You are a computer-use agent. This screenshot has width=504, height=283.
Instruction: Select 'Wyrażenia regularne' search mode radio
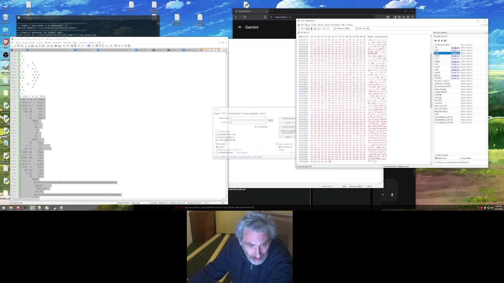click(x=217, y=153)
